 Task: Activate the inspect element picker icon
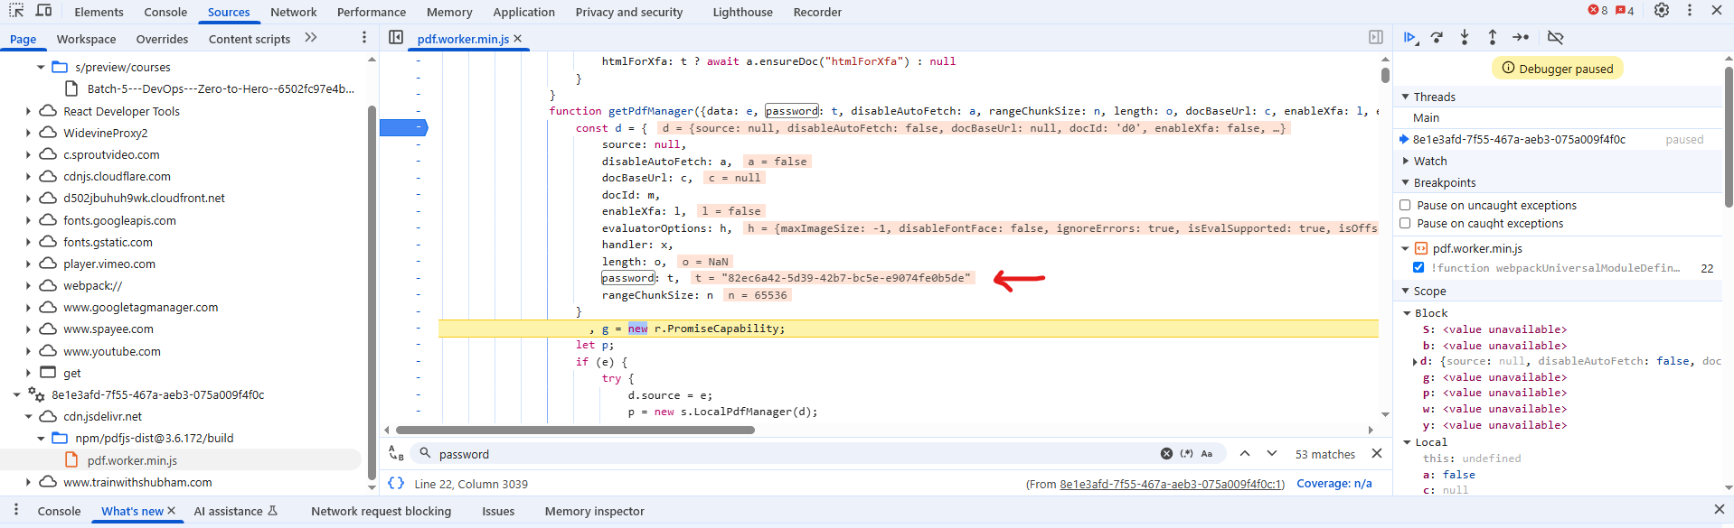(16, 11)
